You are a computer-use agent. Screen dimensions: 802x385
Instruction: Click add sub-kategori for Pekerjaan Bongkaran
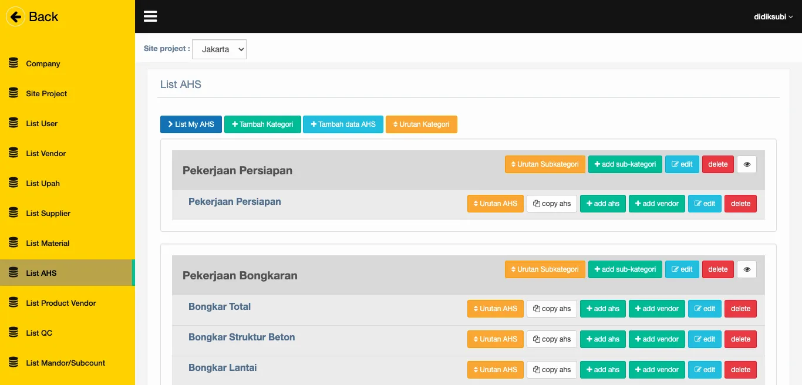[625, 269]
